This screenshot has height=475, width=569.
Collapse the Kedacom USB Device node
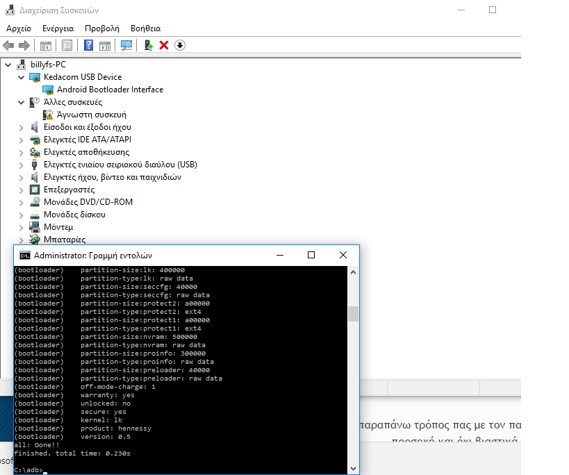21,77
